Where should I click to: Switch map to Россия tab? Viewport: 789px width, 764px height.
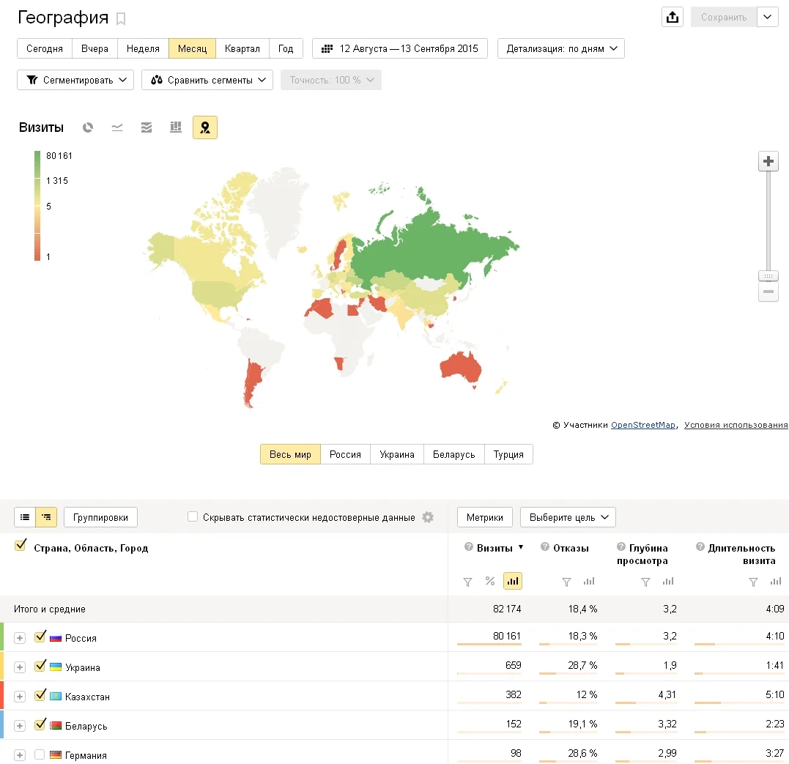345,454
